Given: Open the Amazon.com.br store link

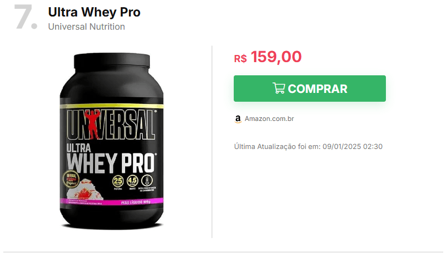Looking at the screenshot, I should (x=269, y=119).
